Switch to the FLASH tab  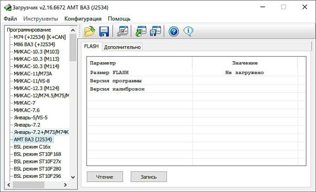tap(91, 46)
